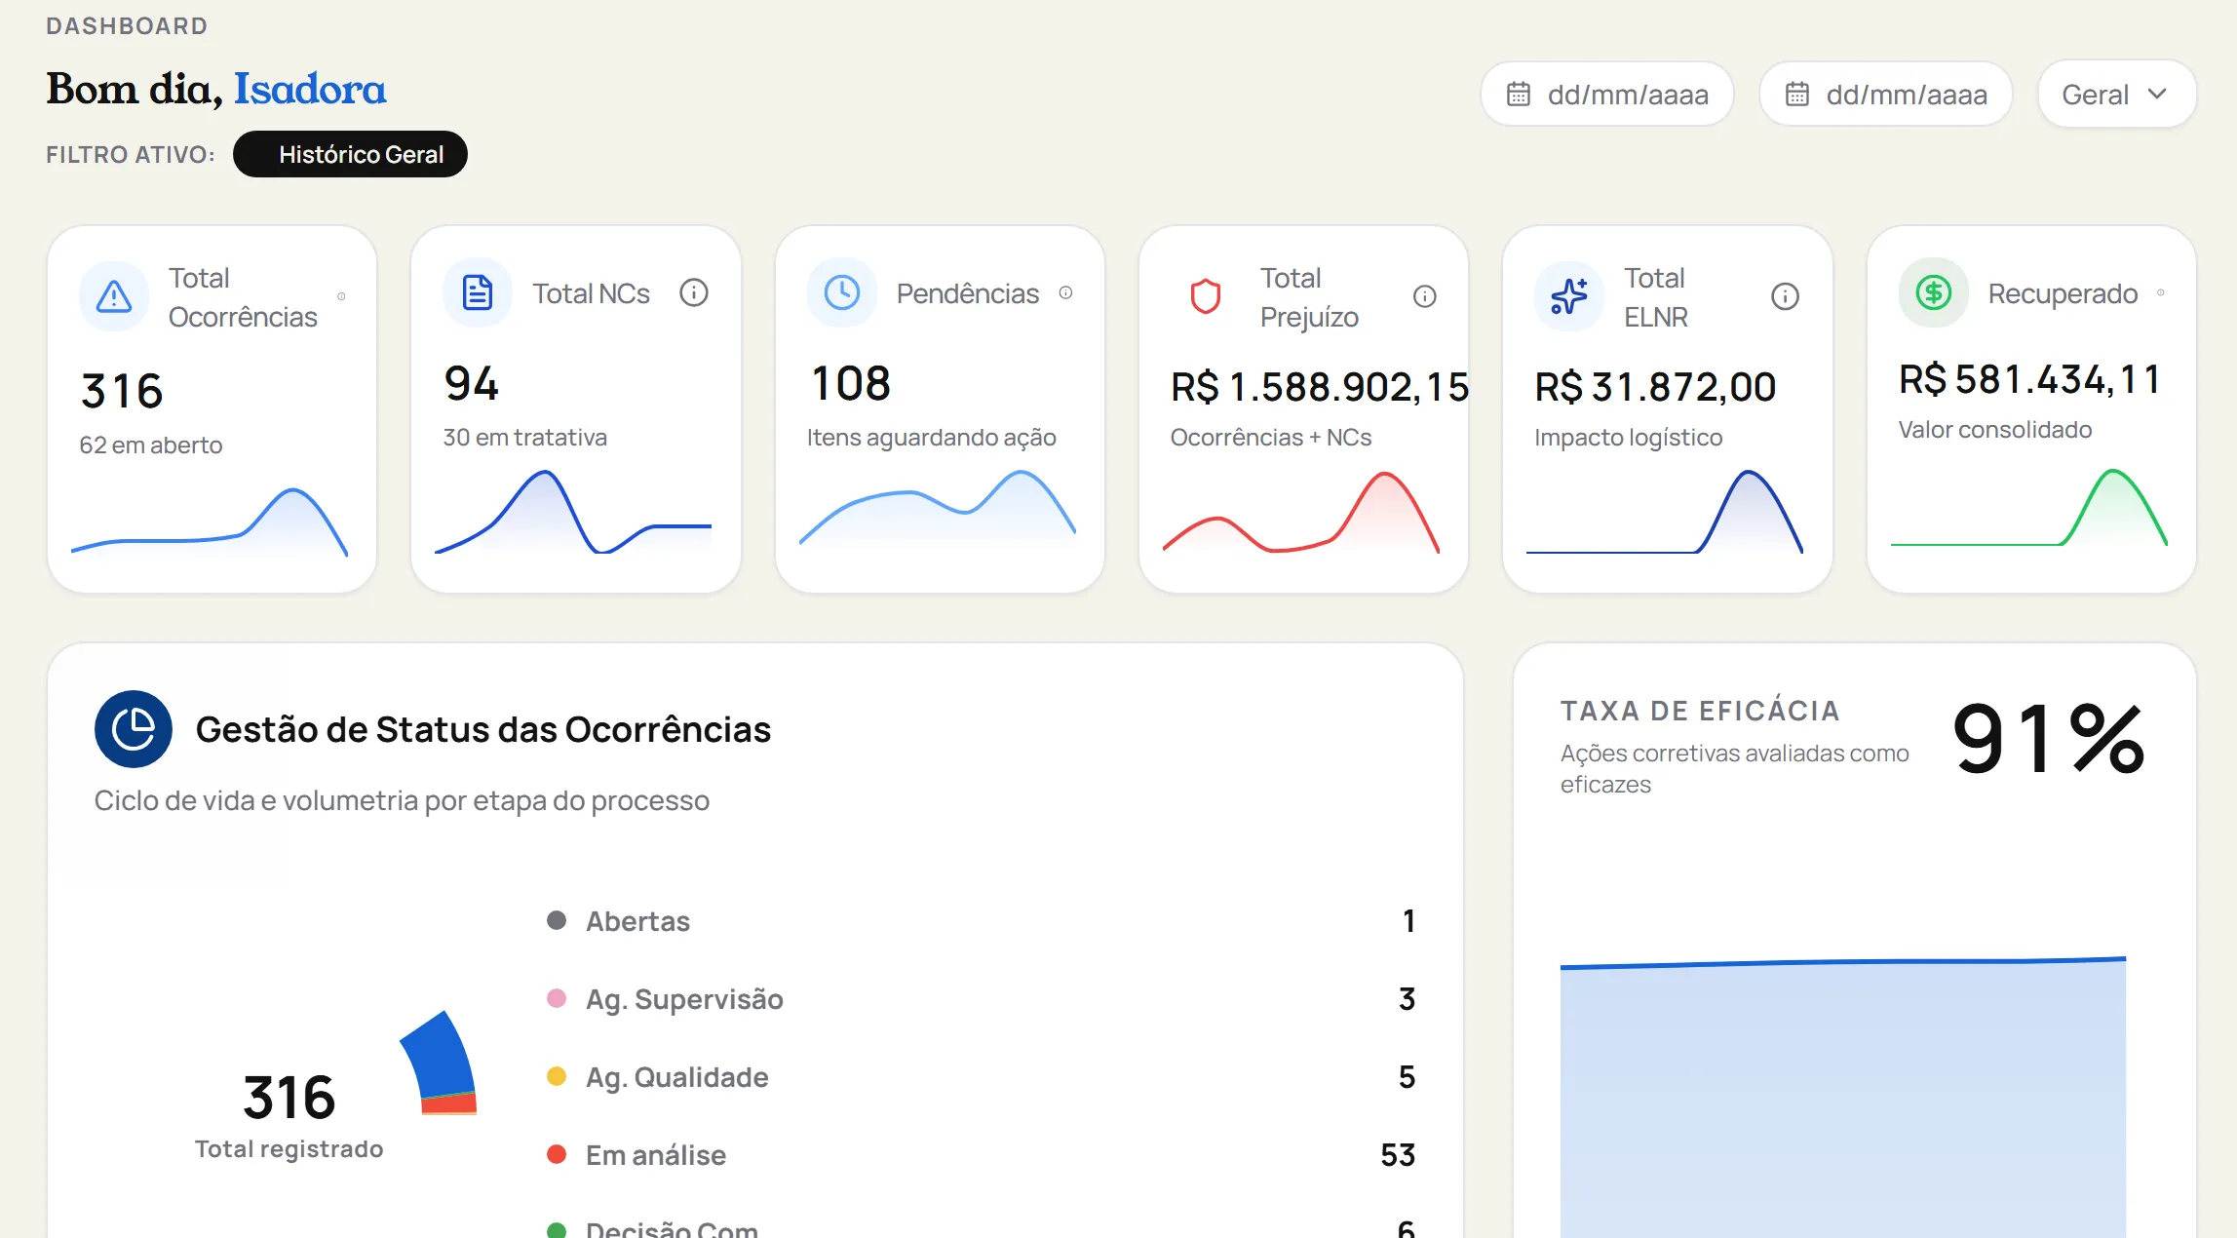Click the Recuperado green sparkline chart

click(x=2029, y=508)
